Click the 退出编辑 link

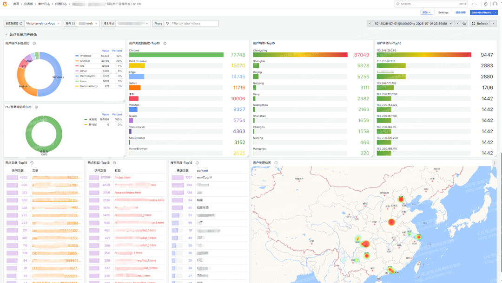(460, 13)
